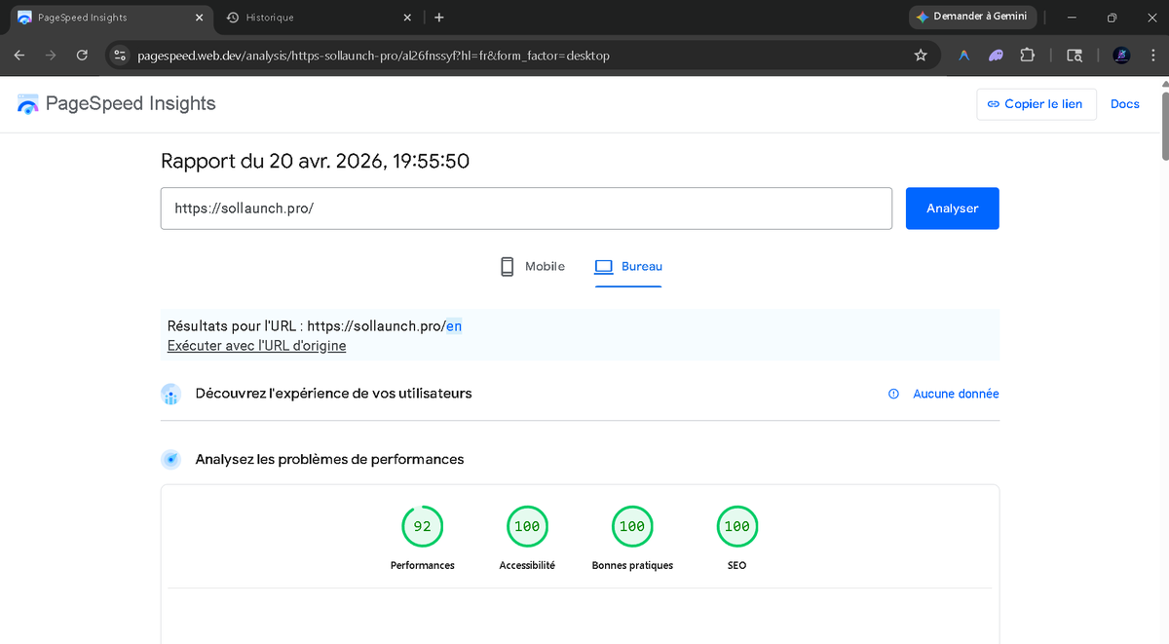Click the Bonnes pratiques label

tap(632, 565)
